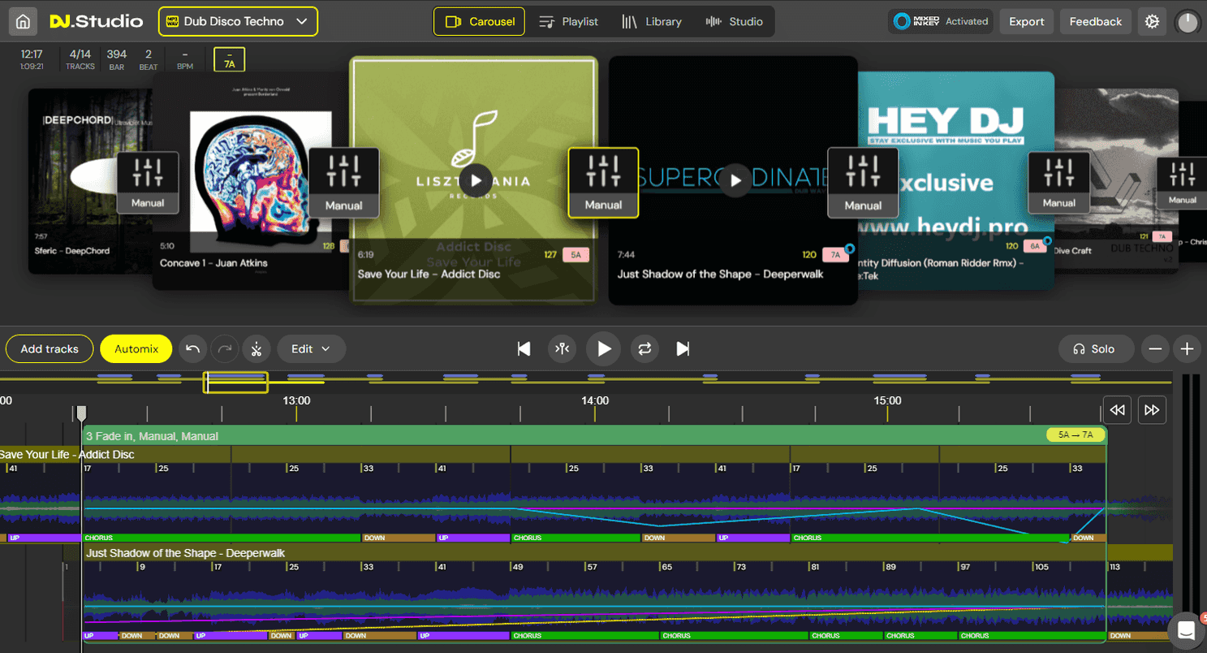Toggle Solo headphone monitoring
Viewport: 1207px width, 653px height.
[1093, 349]
